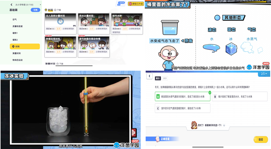
Task: Click the 正确答案 notebook icon
Action: (x=157, y=139)
